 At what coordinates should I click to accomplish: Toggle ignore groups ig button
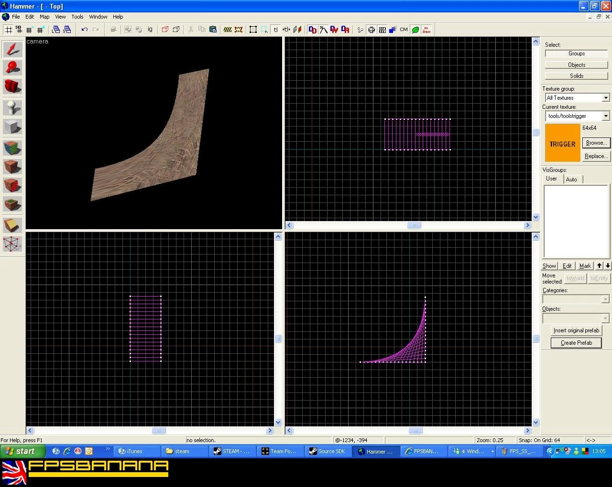[x=150, y=30]
